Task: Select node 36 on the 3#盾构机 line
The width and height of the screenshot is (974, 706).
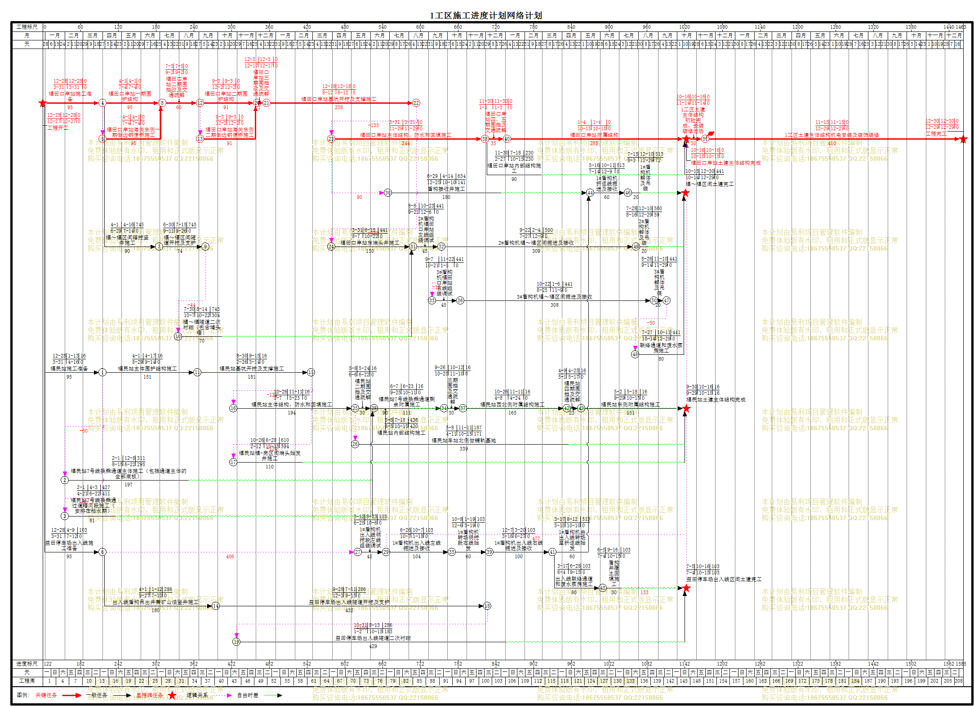Action: [x=460, y=301]
